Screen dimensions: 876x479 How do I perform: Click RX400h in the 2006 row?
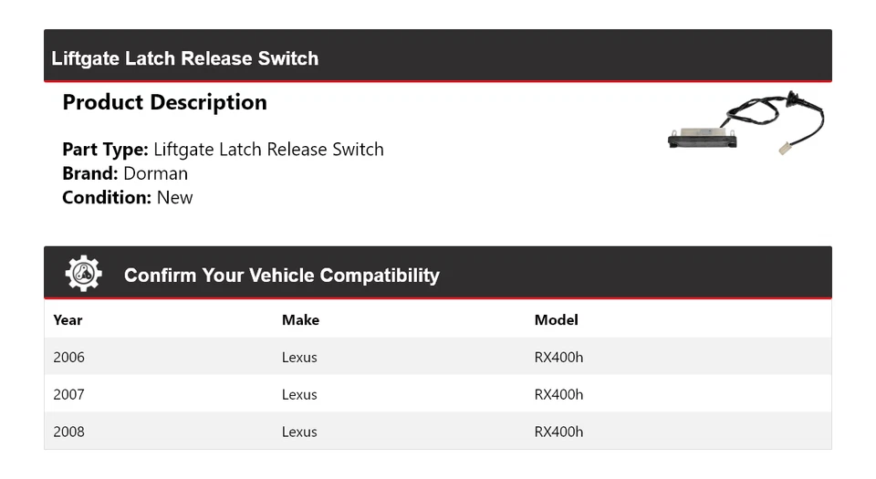click(x=558, y=357)
